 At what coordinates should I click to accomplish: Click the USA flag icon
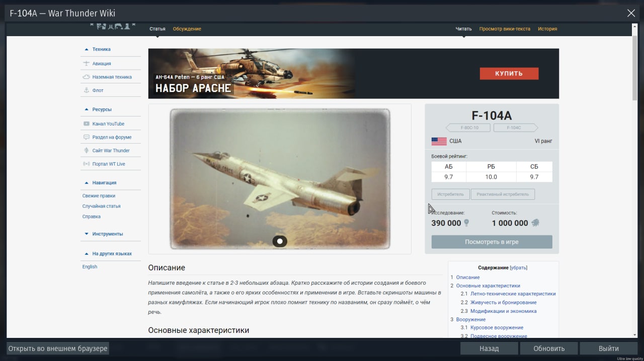pos(439,141)
